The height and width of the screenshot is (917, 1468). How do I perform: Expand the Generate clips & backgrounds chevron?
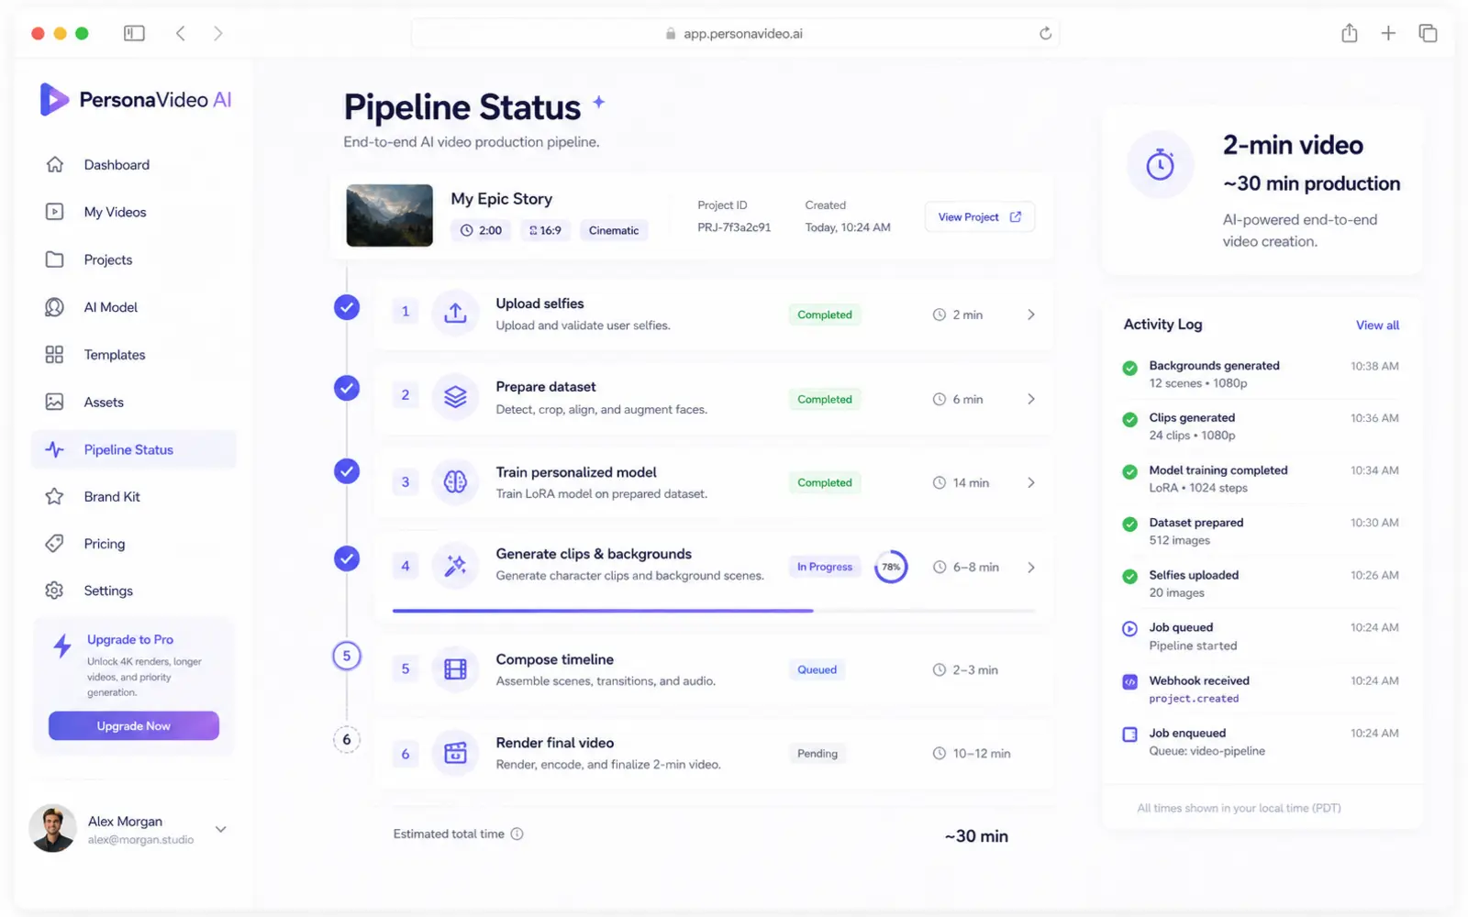1031,568
